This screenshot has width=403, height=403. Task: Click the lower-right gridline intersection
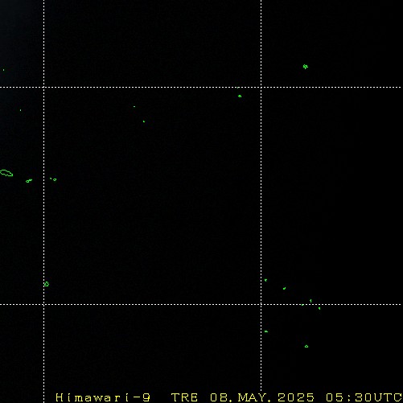point(261,304)
